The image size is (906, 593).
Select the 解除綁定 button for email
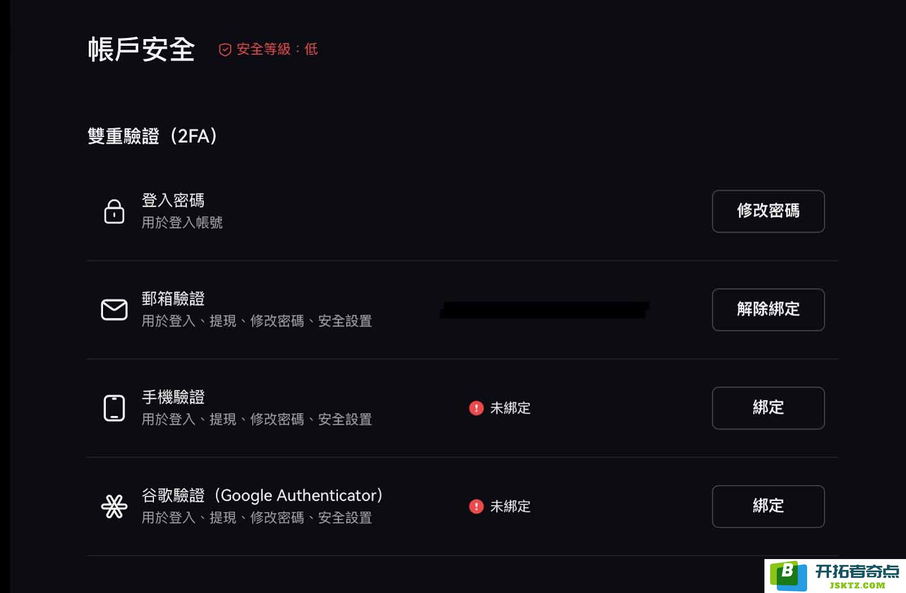[768, 310]
